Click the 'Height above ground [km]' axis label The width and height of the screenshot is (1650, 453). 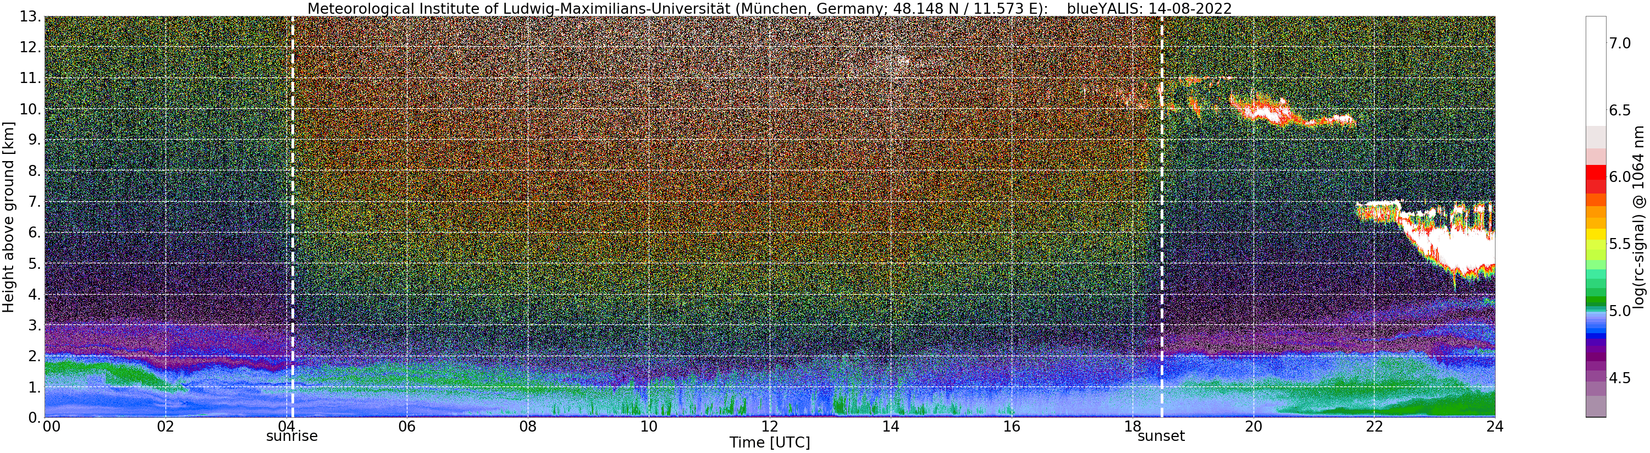[x=8, y=217]
